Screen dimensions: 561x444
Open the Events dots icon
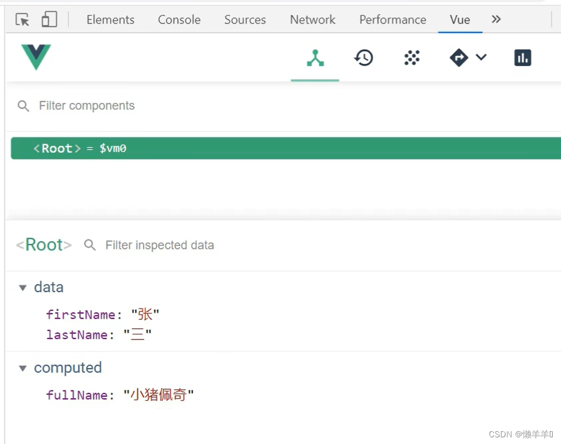coord(412,58)
